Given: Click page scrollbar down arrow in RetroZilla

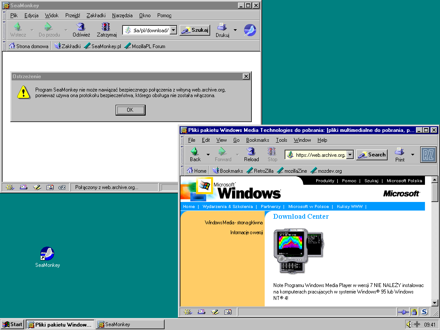Looking at the screenshot, I should point(435,303).
